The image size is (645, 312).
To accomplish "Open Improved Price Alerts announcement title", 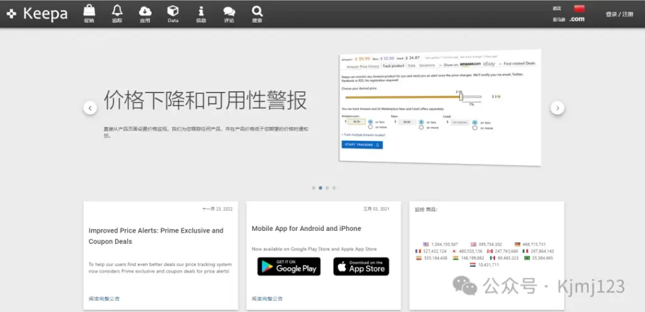I will coord(156,236).
